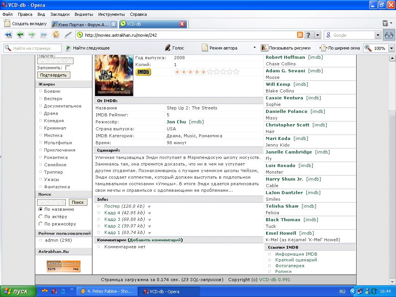396x297 pixels.
Task: Close the Кино Портал forum tab
Action: point(114,24)
